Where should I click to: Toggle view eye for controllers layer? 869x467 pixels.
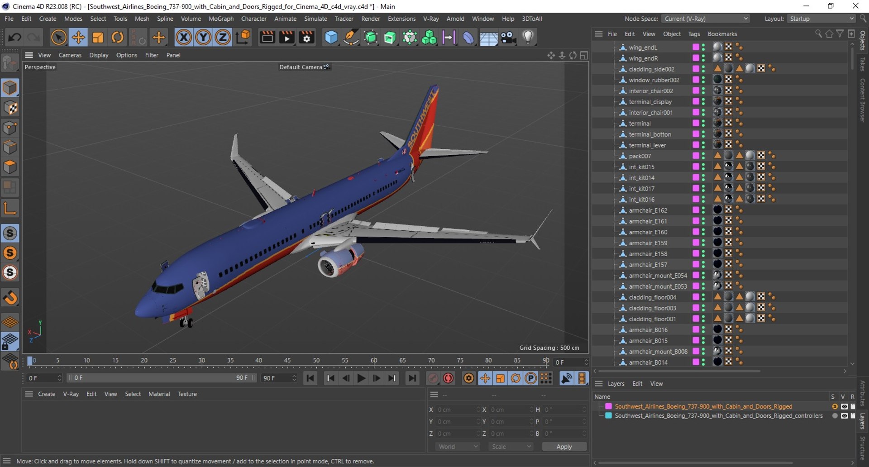click(844, 415)
